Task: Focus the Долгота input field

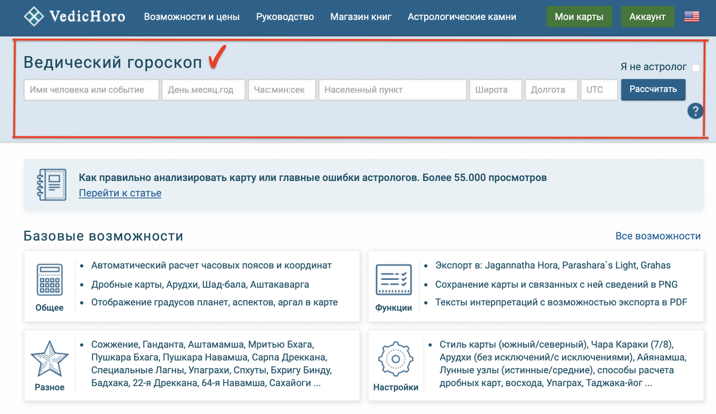Action: coord(551,89)
